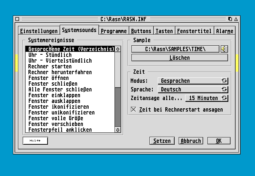The height and width of the screenshot is (176, 255).
Task: Cancel with the Abbruch button
Action: click(x=191, y=141)
